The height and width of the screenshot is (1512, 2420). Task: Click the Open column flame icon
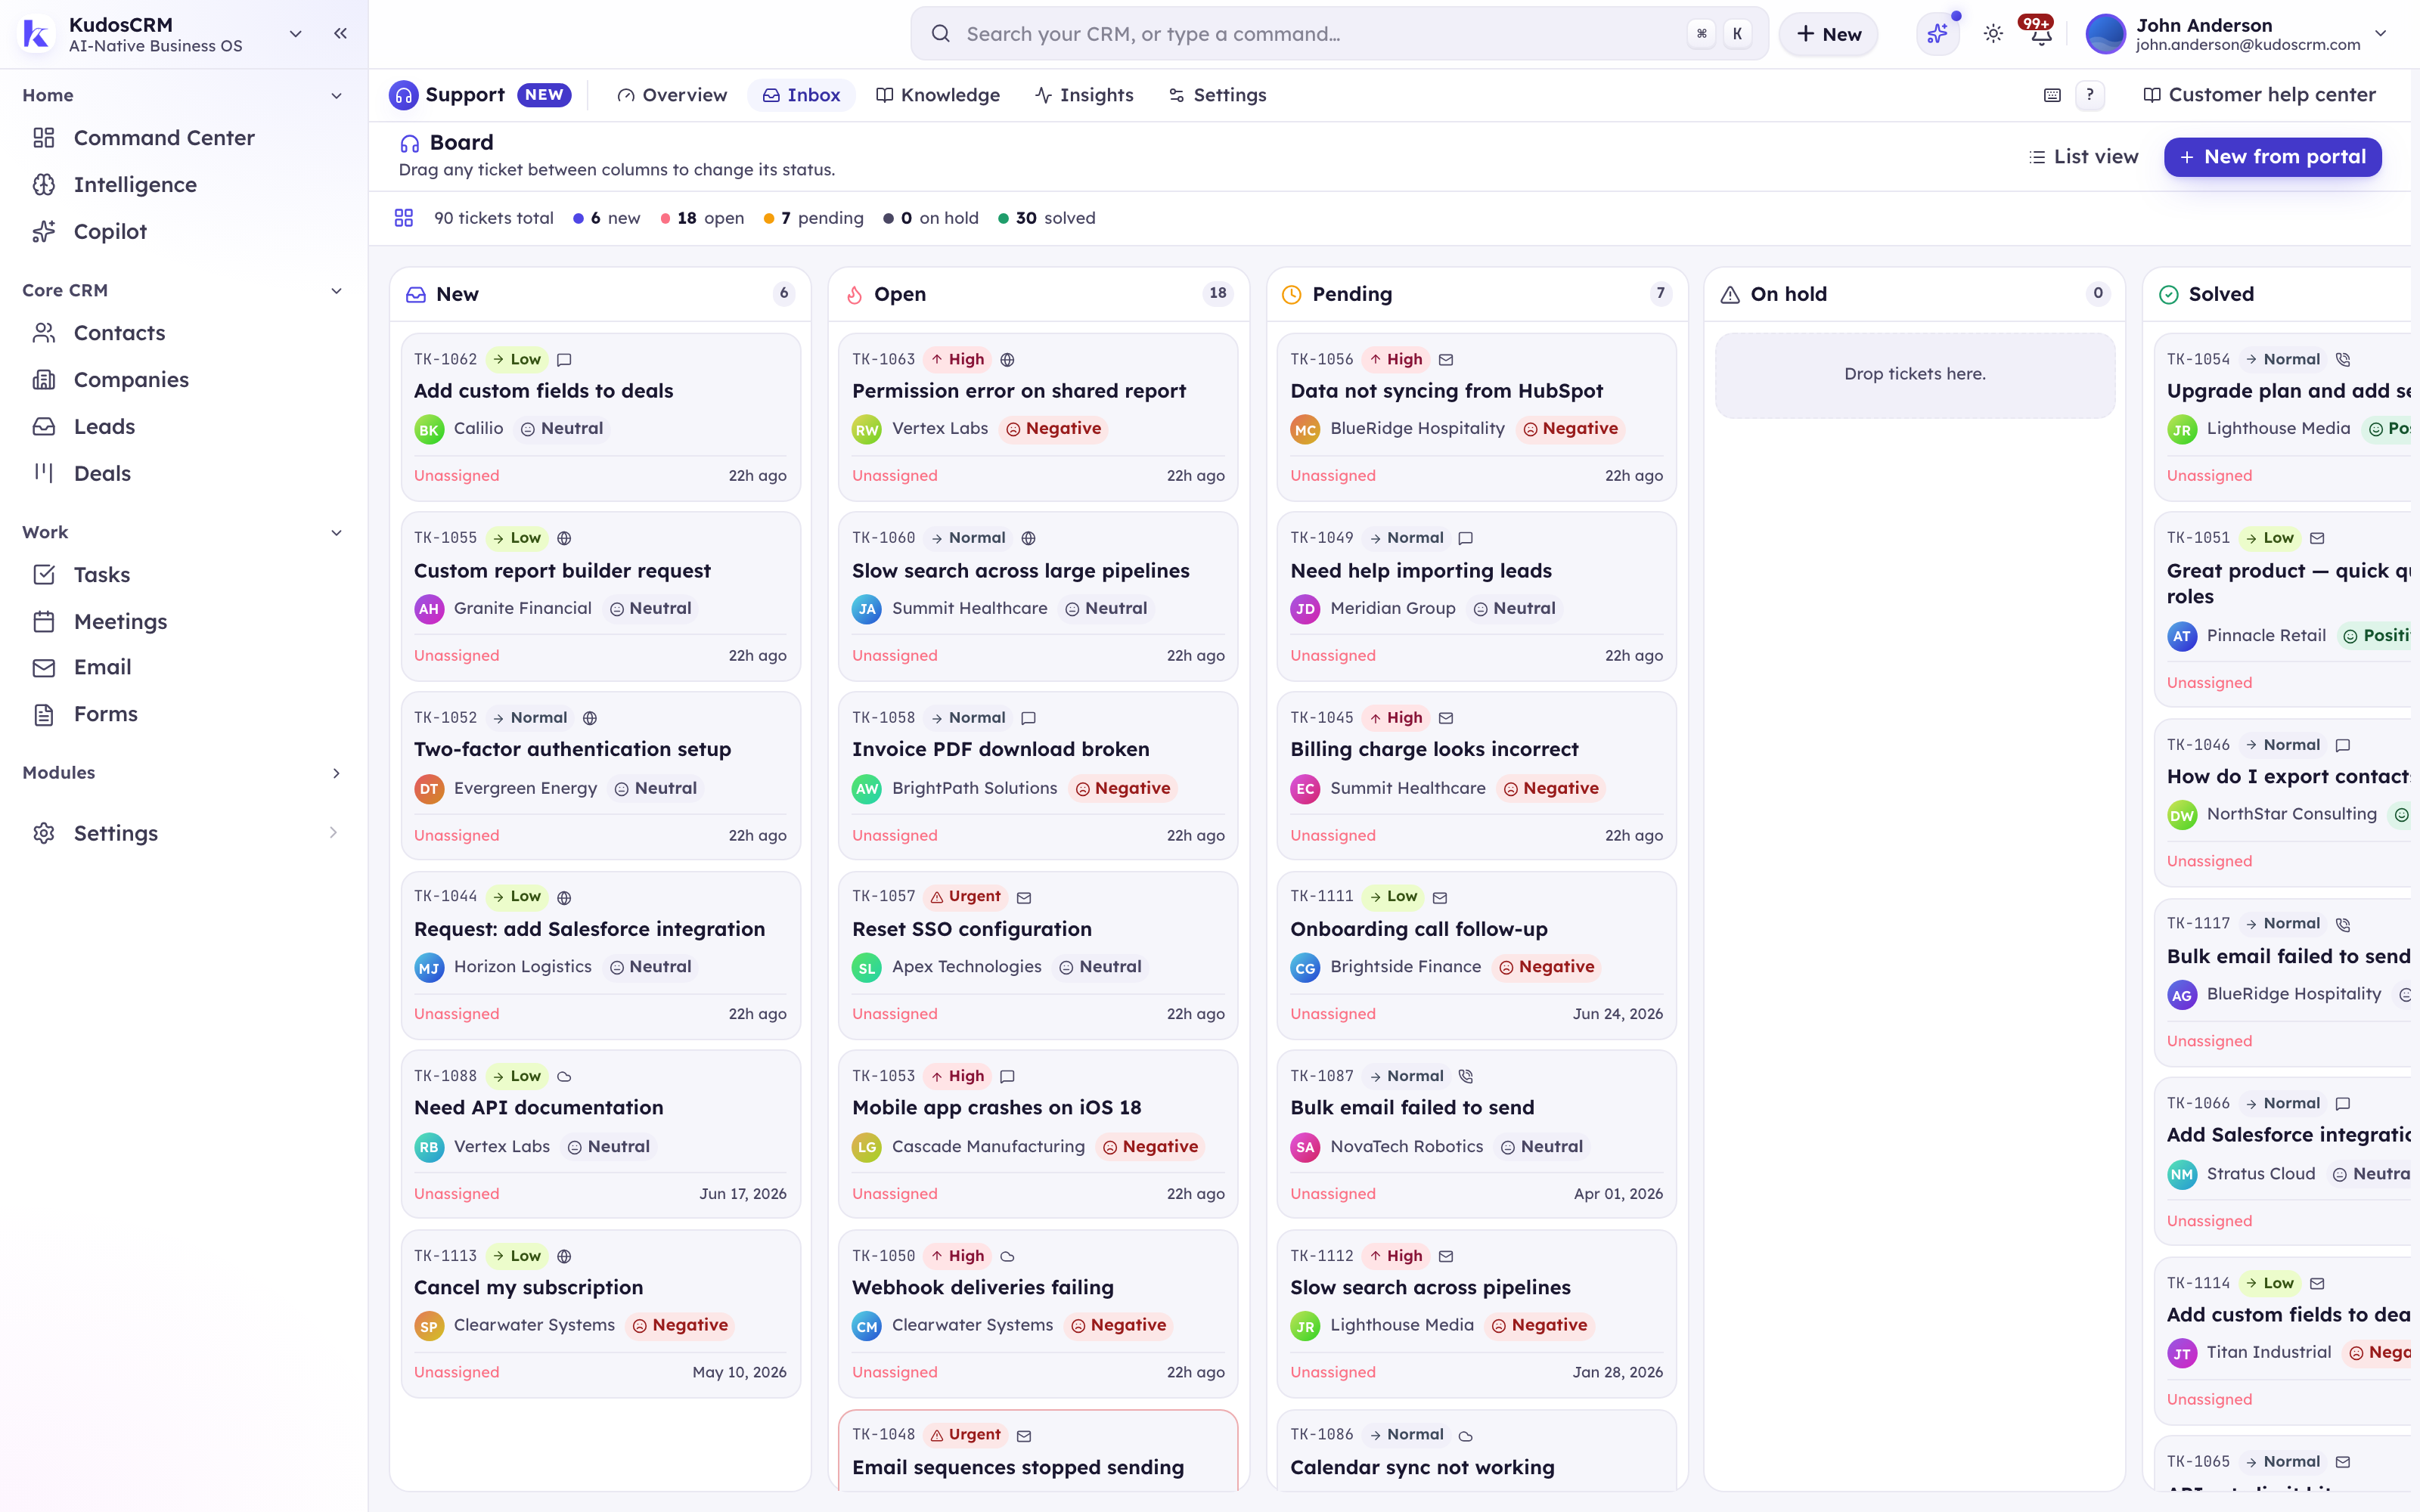point(854,294)
